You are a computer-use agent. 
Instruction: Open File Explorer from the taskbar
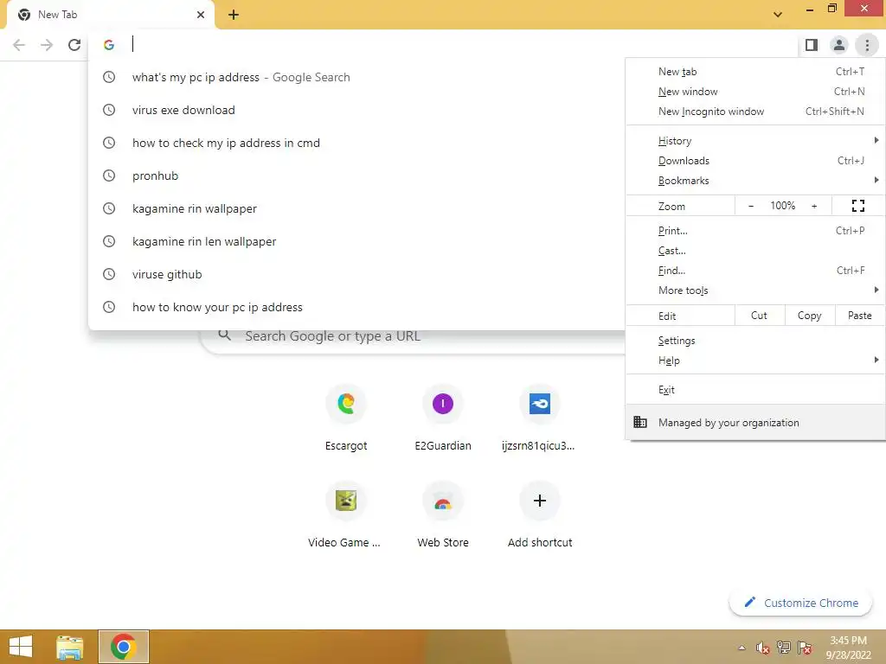tap(69, 647)
